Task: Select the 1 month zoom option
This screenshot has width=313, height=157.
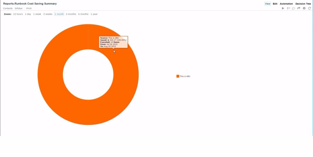Action: point(59,14)
